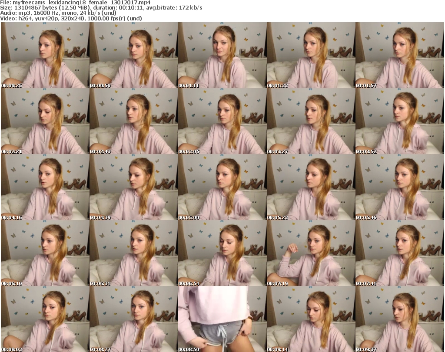Click the frame at timestamp 00:04:16
Screen dimensions: 445x352
(45, 188)
